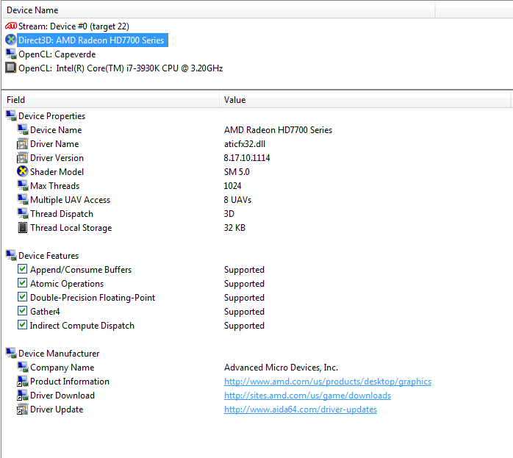Viewport: 513px width, 458px height.
Task: Click the Intel CPU chip icon
Action: pos(11,68)
